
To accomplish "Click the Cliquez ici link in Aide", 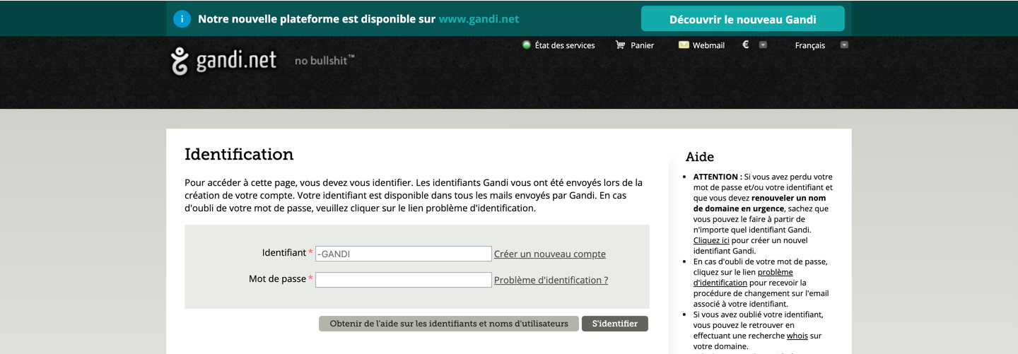I will point(711,240).
